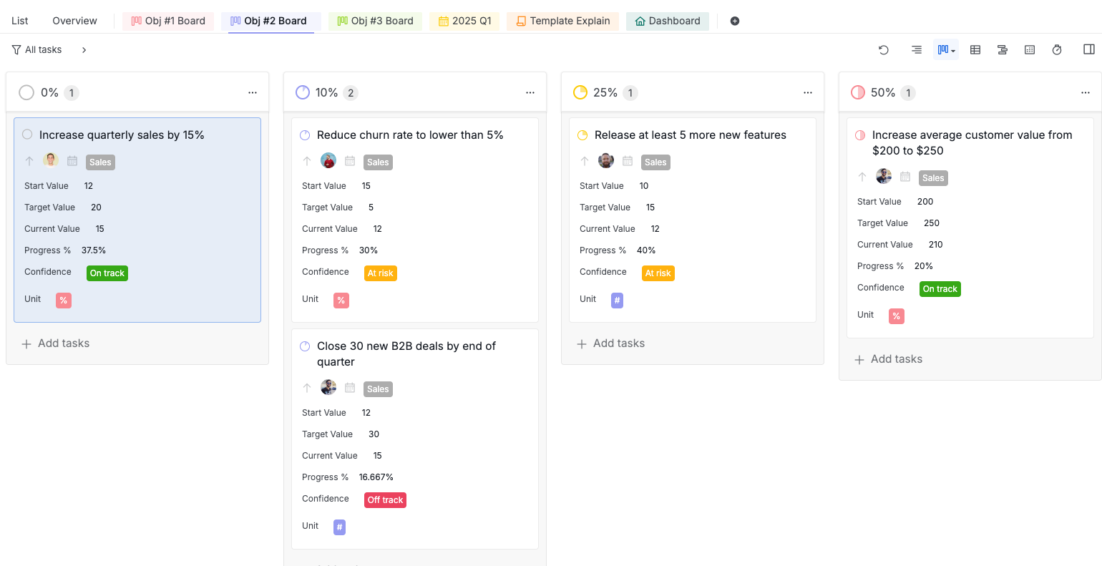
Task: Click Off track label on B2B deals card
Action: (385, 500)
